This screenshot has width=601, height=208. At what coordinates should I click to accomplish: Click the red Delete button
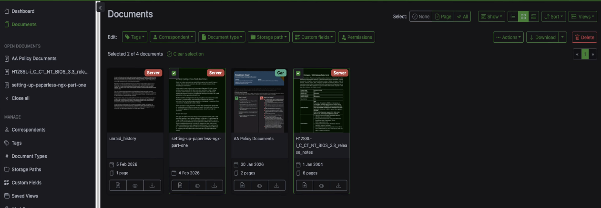(x=584, y=37)
